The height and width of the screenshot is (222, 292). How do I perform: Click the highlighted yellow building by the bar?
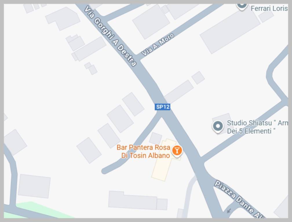(x=165, y=160)
